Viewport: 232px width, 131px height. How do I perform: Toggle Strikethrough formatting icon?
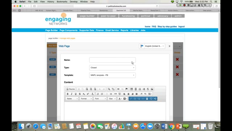pyautogui.click(x=80, y=94)
